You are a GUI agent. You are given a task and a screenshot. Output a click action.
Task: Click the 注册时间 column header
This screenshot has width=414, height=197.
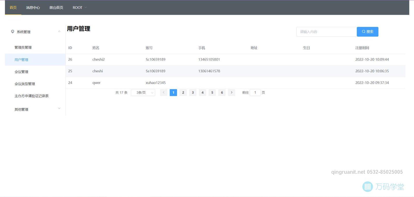(x=362, y=48)
